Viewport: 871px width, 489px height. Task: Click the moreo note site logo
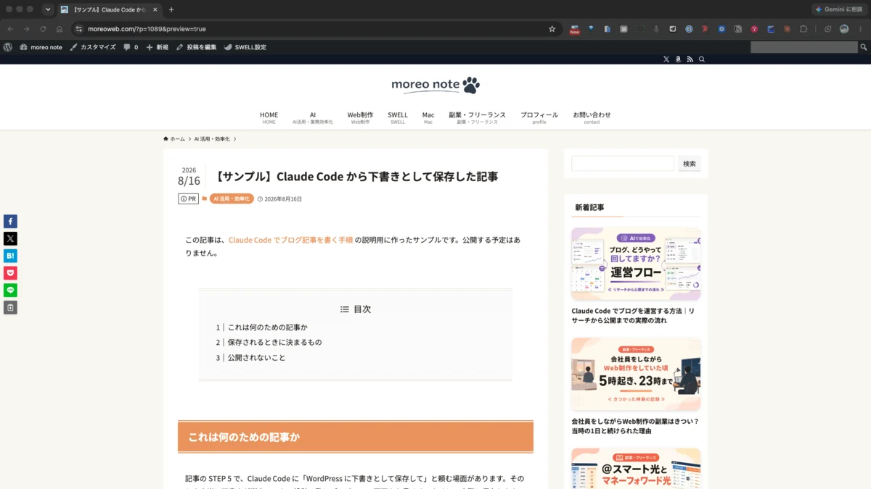tap(435, 85)
